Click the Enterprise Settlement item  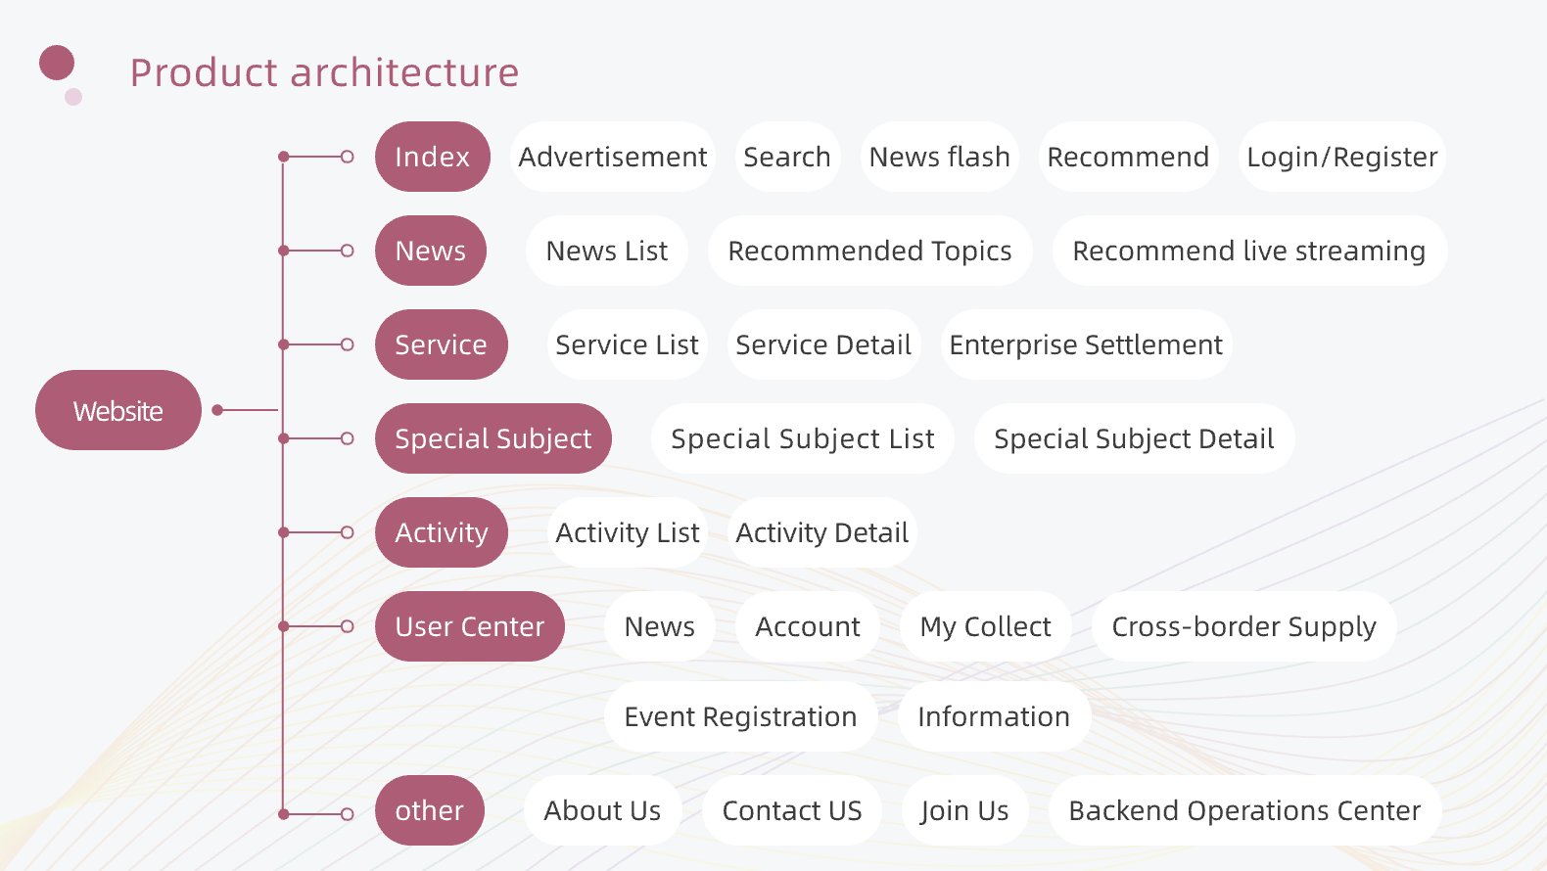pyautogui.click(x=1085, y=344)
